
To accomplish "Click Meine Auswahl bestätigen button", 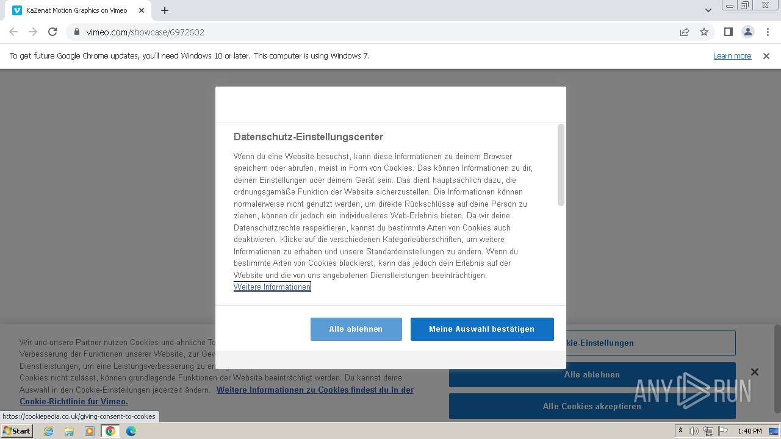I will click(x=482, y=329).
